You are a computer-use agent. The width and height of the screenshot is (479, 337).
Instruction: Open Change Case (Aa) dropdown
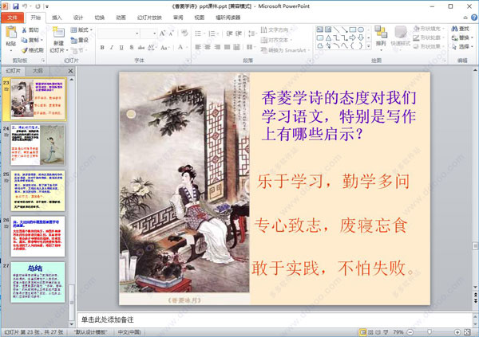pos(164,47)
